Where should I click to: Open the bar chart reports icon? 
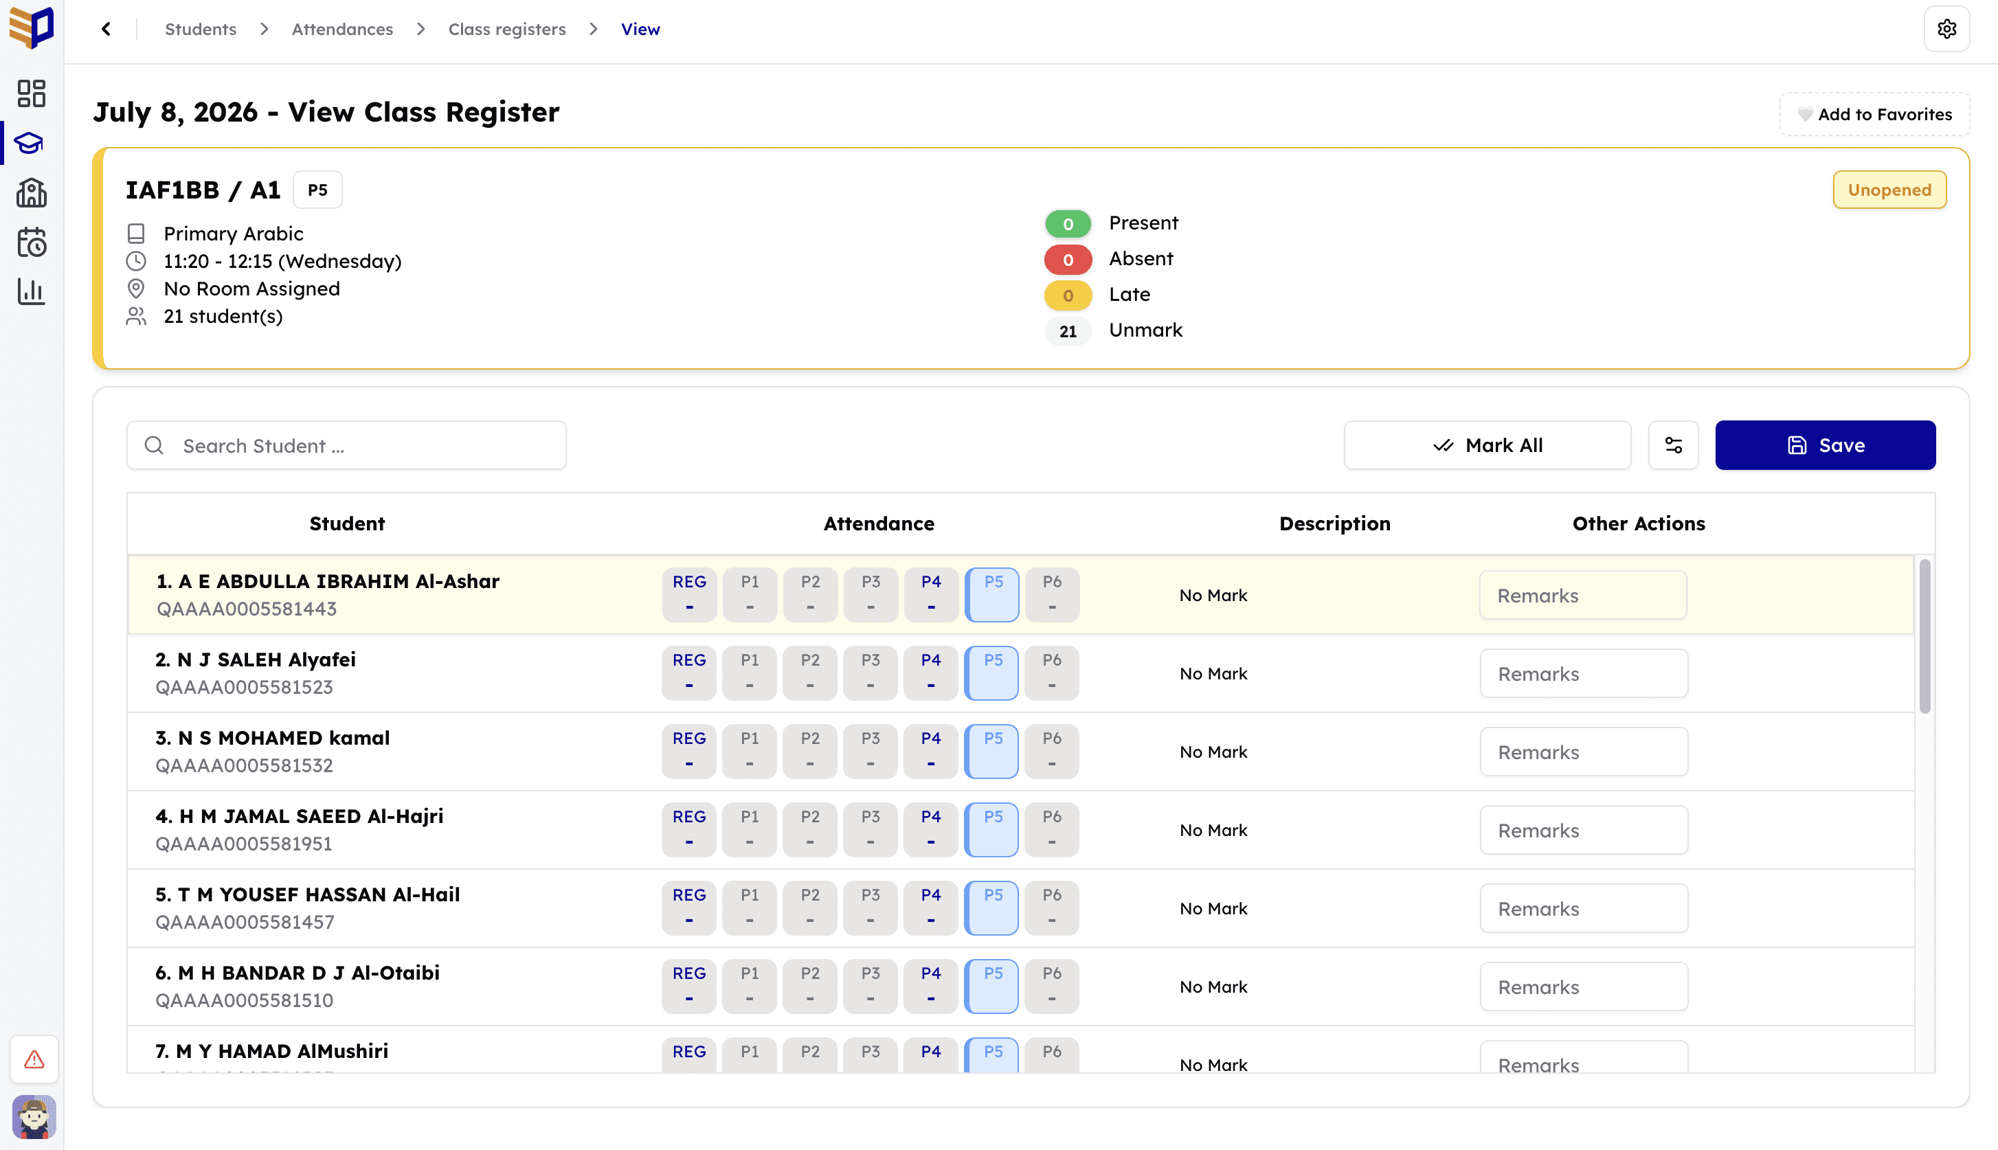(x=32, y=291)
